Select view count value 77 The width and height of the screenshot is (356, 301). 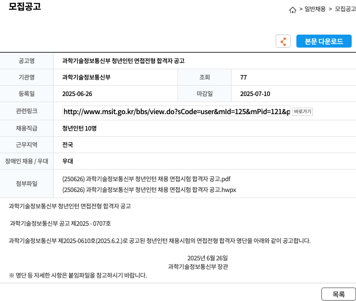point(243,77)
